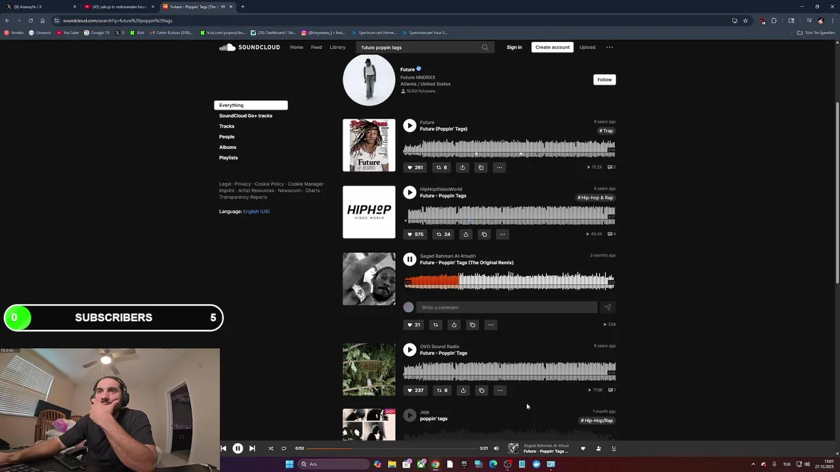Click the Write a comment field

[507, 307]
